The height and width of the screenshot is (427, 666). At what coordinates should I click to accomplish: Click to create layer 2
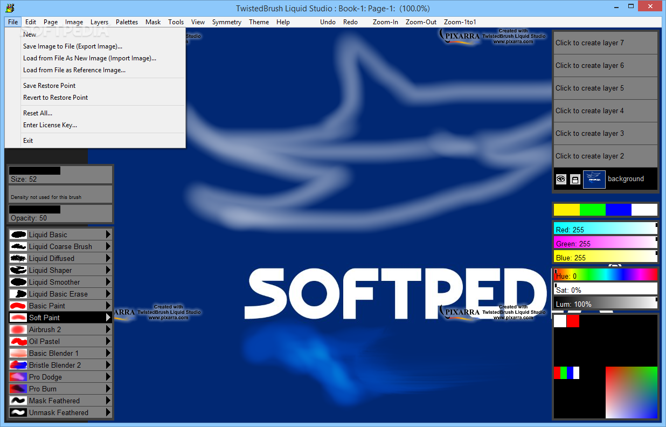(x=606, y=156)
